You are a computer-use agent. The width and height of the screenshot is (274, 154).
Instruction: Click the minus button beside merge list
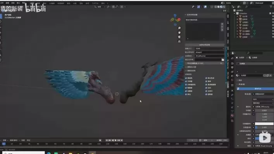pos(222,27)
